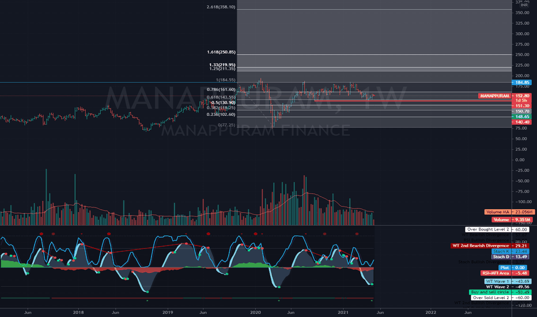Click the 2022 time axis label
The image size is (537, 317).
click(431, 312)
